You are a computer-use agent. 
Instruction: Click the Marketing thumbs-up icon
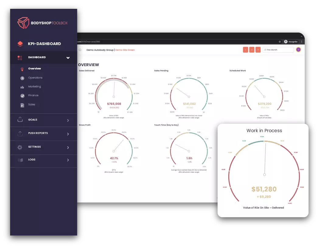pos(22,87)
